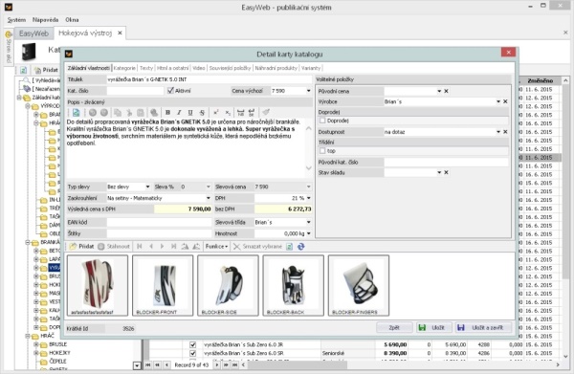Click the hyperlink globe icon in editor toolbar
This screenshot has width=574, height=374.
[154, 112]
